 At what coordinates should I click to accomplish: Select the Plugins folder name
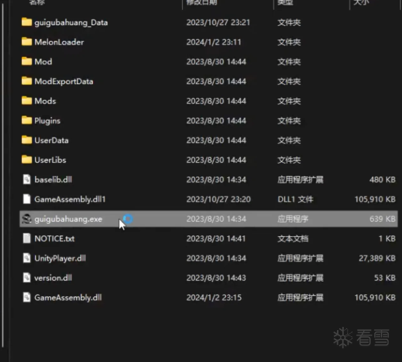point(48,120)
